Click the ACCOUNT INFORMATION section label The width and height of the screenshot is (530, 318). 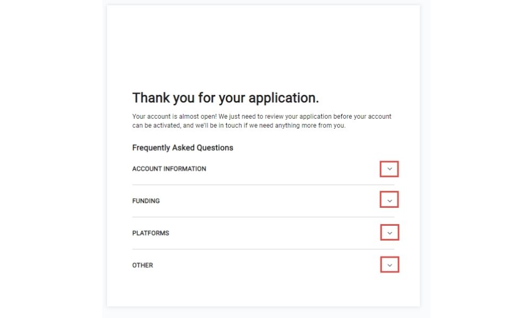[169, 169]
